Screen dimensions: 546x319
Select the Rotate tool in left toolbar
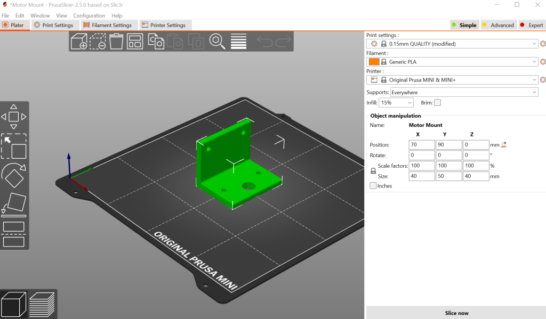point(13,176)
